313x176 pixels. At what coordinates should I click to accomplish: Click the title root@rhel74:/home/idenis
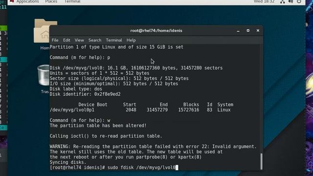coord(156,30)
